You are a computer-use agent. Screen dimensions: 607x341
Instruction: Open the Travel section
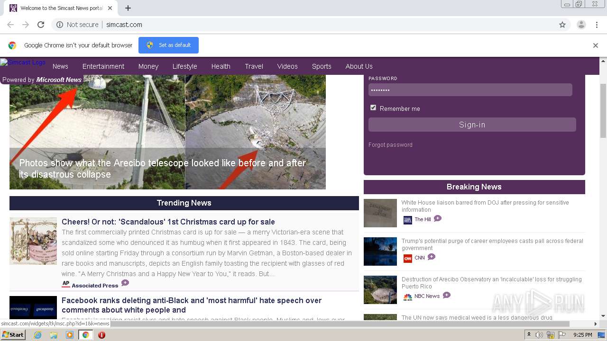pos(254,66)
